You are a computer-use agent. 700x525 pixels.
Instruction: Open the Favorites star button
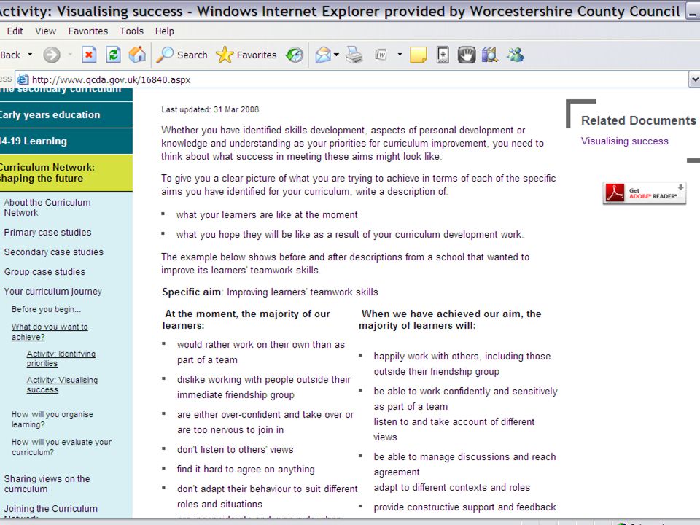246,55
